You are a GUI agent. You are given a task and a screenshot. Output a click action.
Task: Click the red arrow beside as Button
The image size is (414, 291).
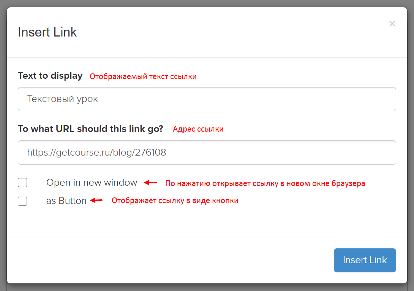(96, 200)
